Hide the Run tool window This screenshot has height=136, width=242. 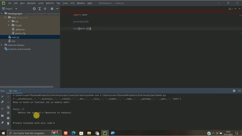[239, 91]
